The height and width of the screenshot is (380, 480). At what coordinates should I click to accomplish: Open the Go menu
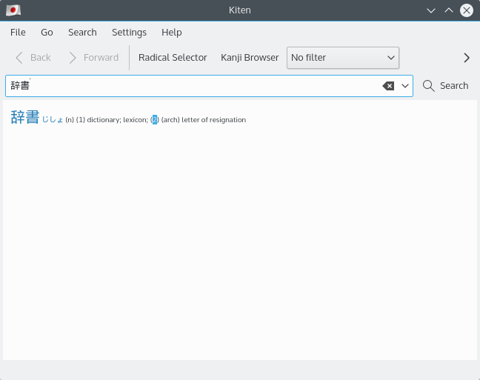pyautogui.click(x=47, y=33)
